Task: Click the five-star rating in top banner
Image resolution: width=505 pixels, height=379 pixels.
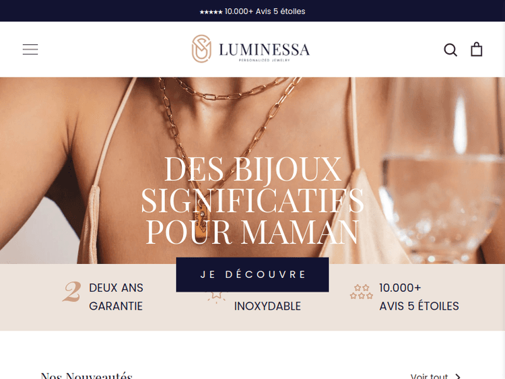Action: tap(211, 12)
